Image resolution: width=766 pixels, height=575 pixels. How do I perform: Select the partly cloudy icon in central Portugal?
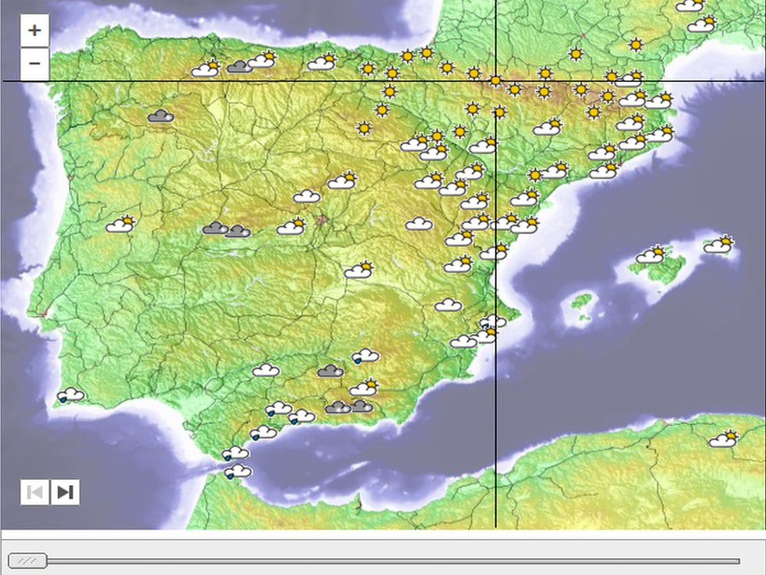[120, 225]
